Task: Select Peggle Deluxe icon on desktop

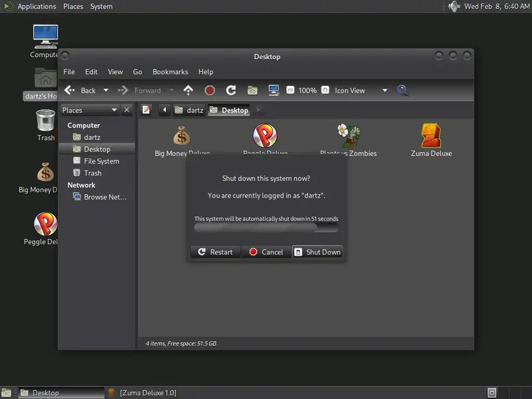Action: tap(46, 223)
